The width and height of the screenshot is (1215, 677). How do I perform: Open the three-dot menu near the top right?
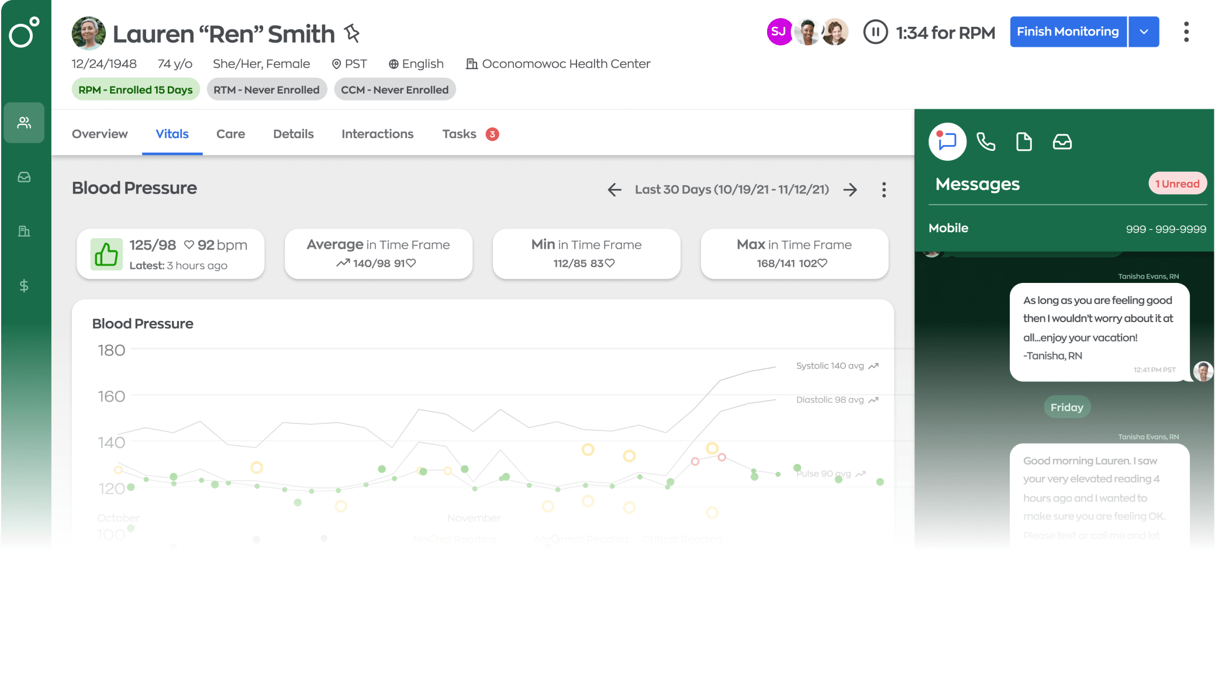pos(1186,33)
